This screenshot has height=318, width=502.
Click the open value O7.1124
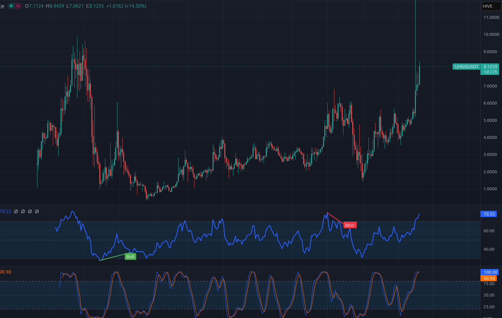(x=34, y=6)
